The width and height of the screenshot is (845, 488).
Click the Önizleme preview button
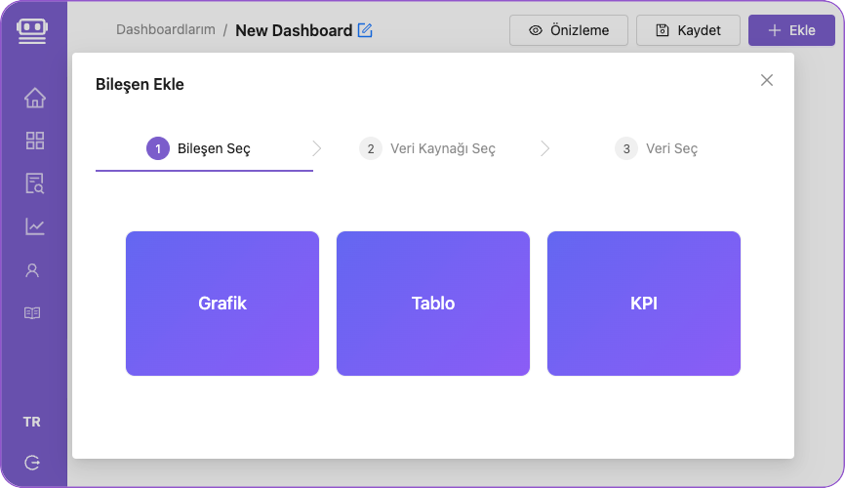click(x=569, y=30)
